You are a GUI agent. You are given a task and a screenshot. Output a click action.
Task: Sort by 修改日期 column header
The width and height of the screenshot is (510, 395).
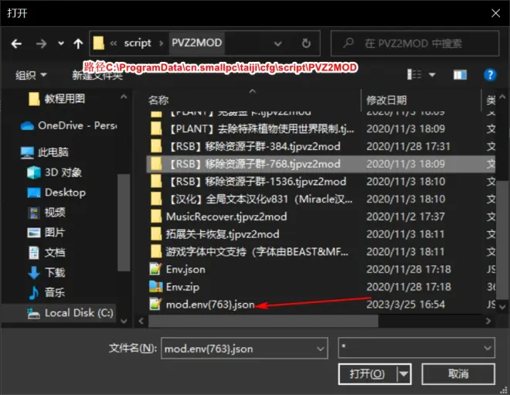coord(386,100)
